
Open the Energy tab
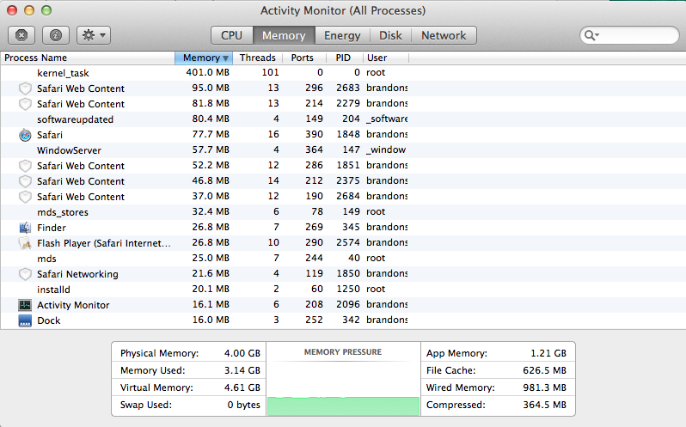click(342, 35)
